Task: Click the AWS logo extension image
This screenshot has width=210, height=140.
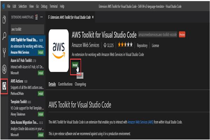Action: click(59, 50)
